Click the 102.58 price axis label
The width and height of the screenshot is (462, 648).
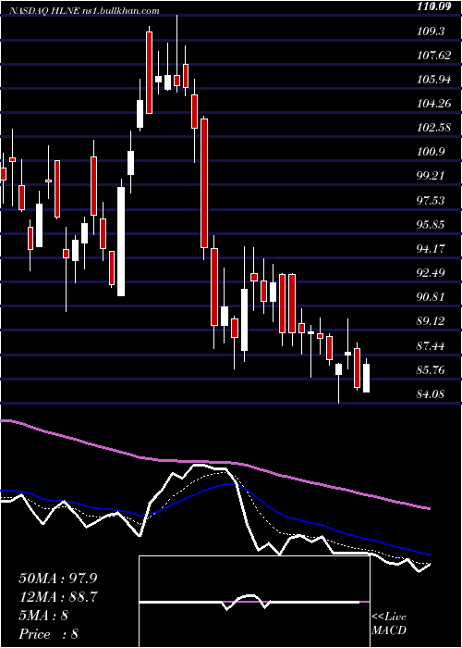click(x=433, y=128)
